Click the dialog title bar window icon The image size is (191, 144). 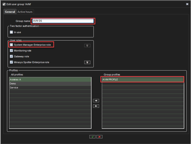(x=4, y=4)
